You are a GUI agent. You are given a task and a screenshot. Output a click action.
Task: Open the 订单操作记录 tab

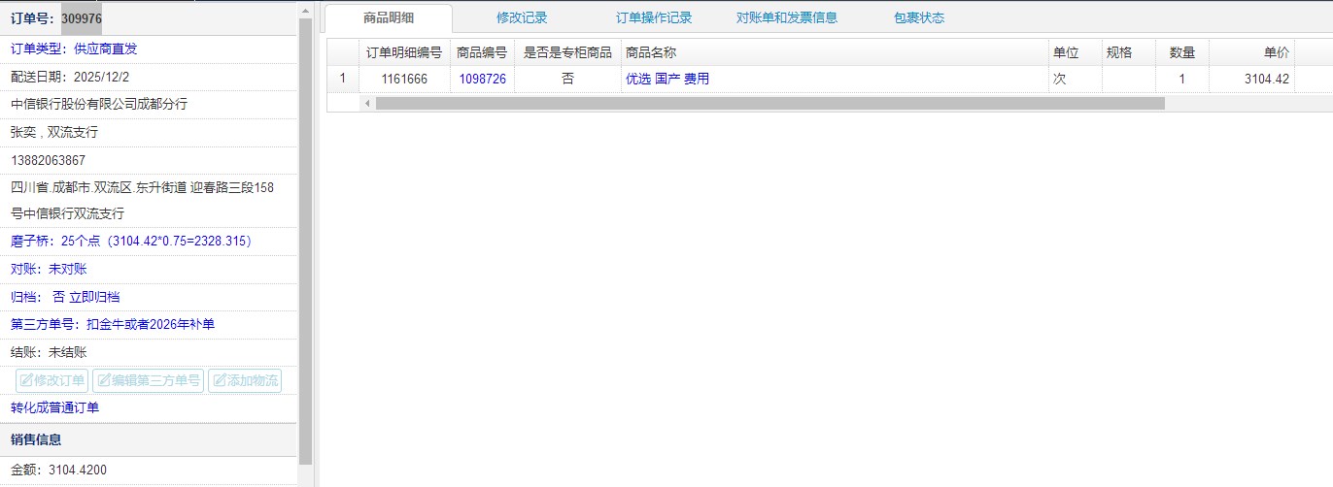point(654,17)
